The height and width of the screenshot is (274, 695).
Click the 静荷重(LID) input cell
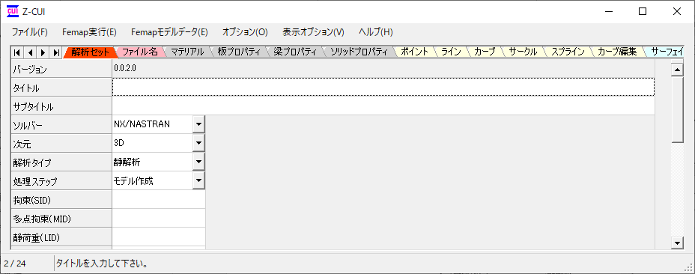click(159, 237)
